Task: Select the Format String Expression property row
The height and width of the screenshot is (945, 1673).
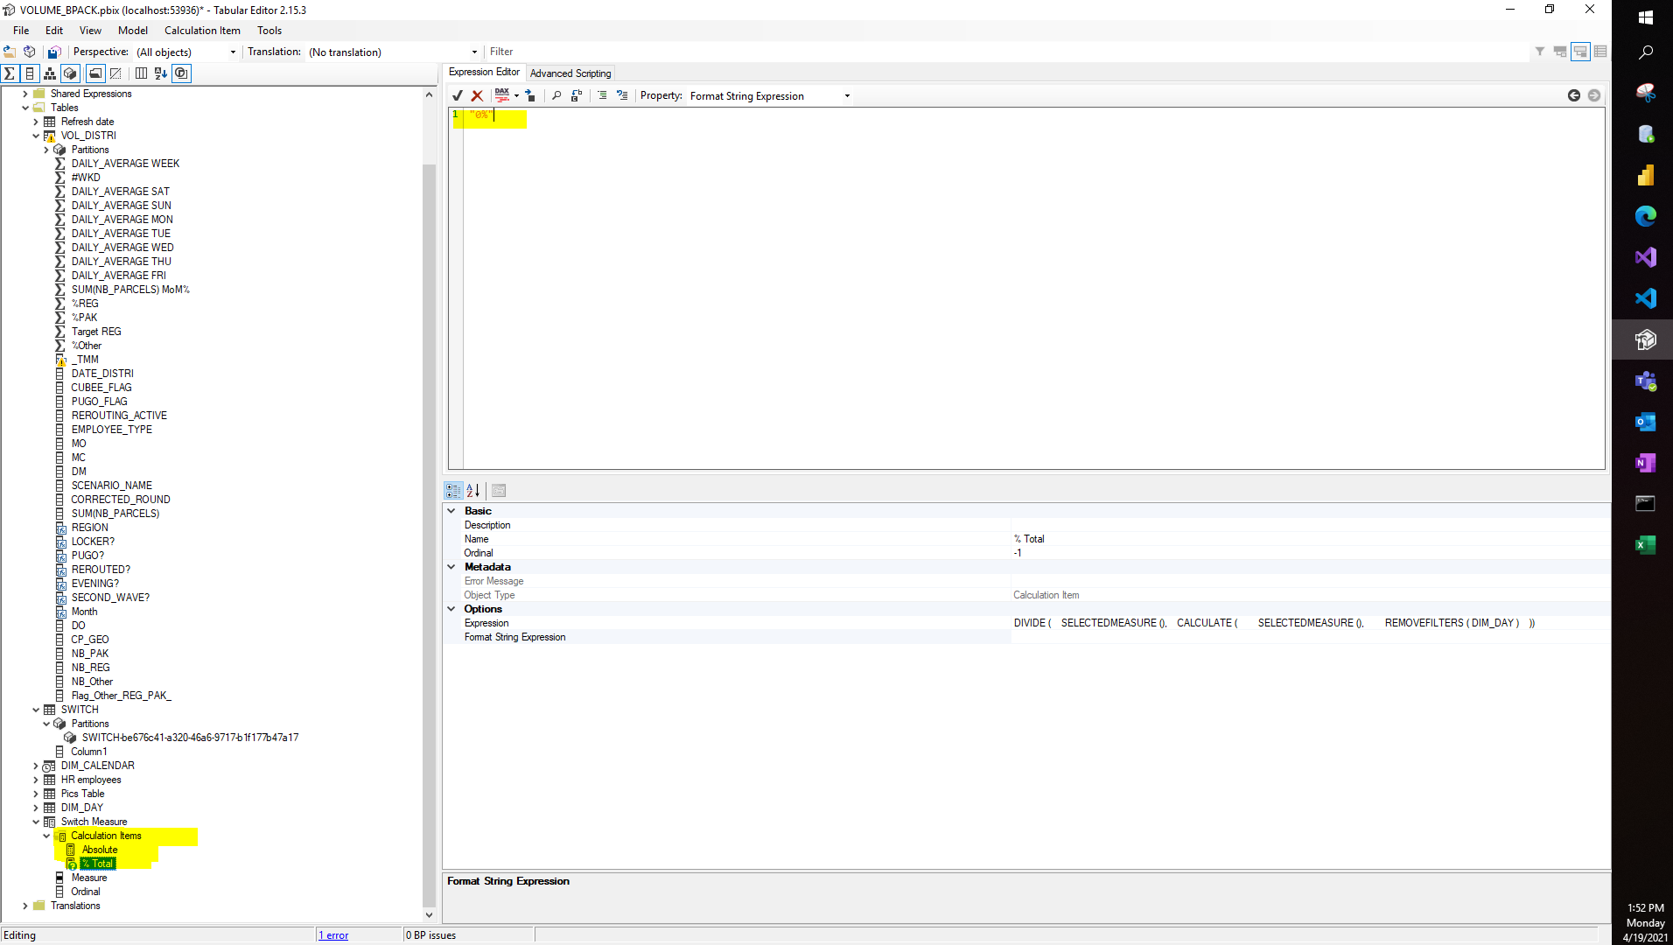Action: (x=1025, y=637)
